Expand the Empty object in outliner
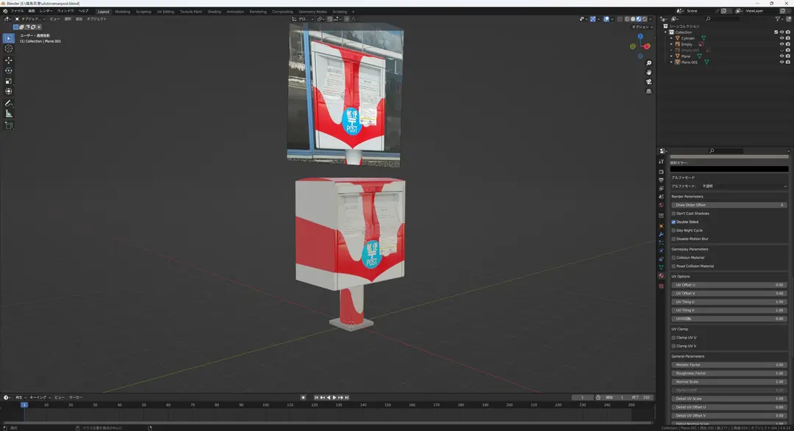The width and height of the screenshot is (794, 431). coord(671,44)
